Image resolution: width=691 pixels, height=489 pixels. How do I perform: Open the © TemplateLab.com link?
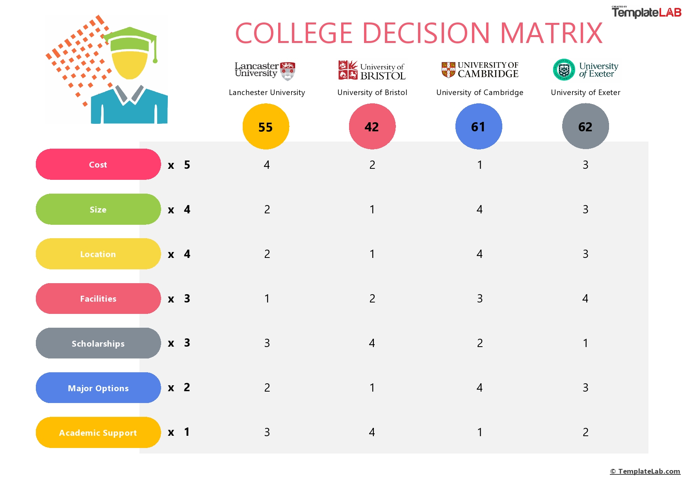coord(645,471)
